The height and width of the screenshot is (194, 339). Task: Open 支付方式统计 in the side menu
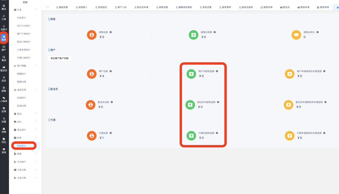click(24, 26)
